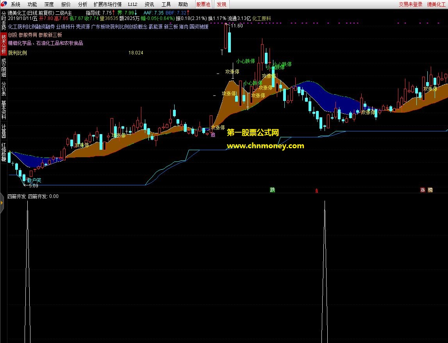
Task: Switch to the 分时走势 side tab
Action: coord(4,21)
